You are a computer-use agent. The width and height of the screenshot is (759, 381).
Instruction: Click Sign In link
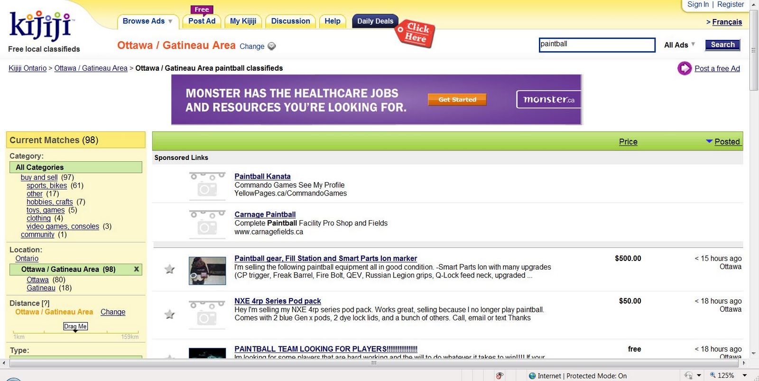click(x=698, y=4)
